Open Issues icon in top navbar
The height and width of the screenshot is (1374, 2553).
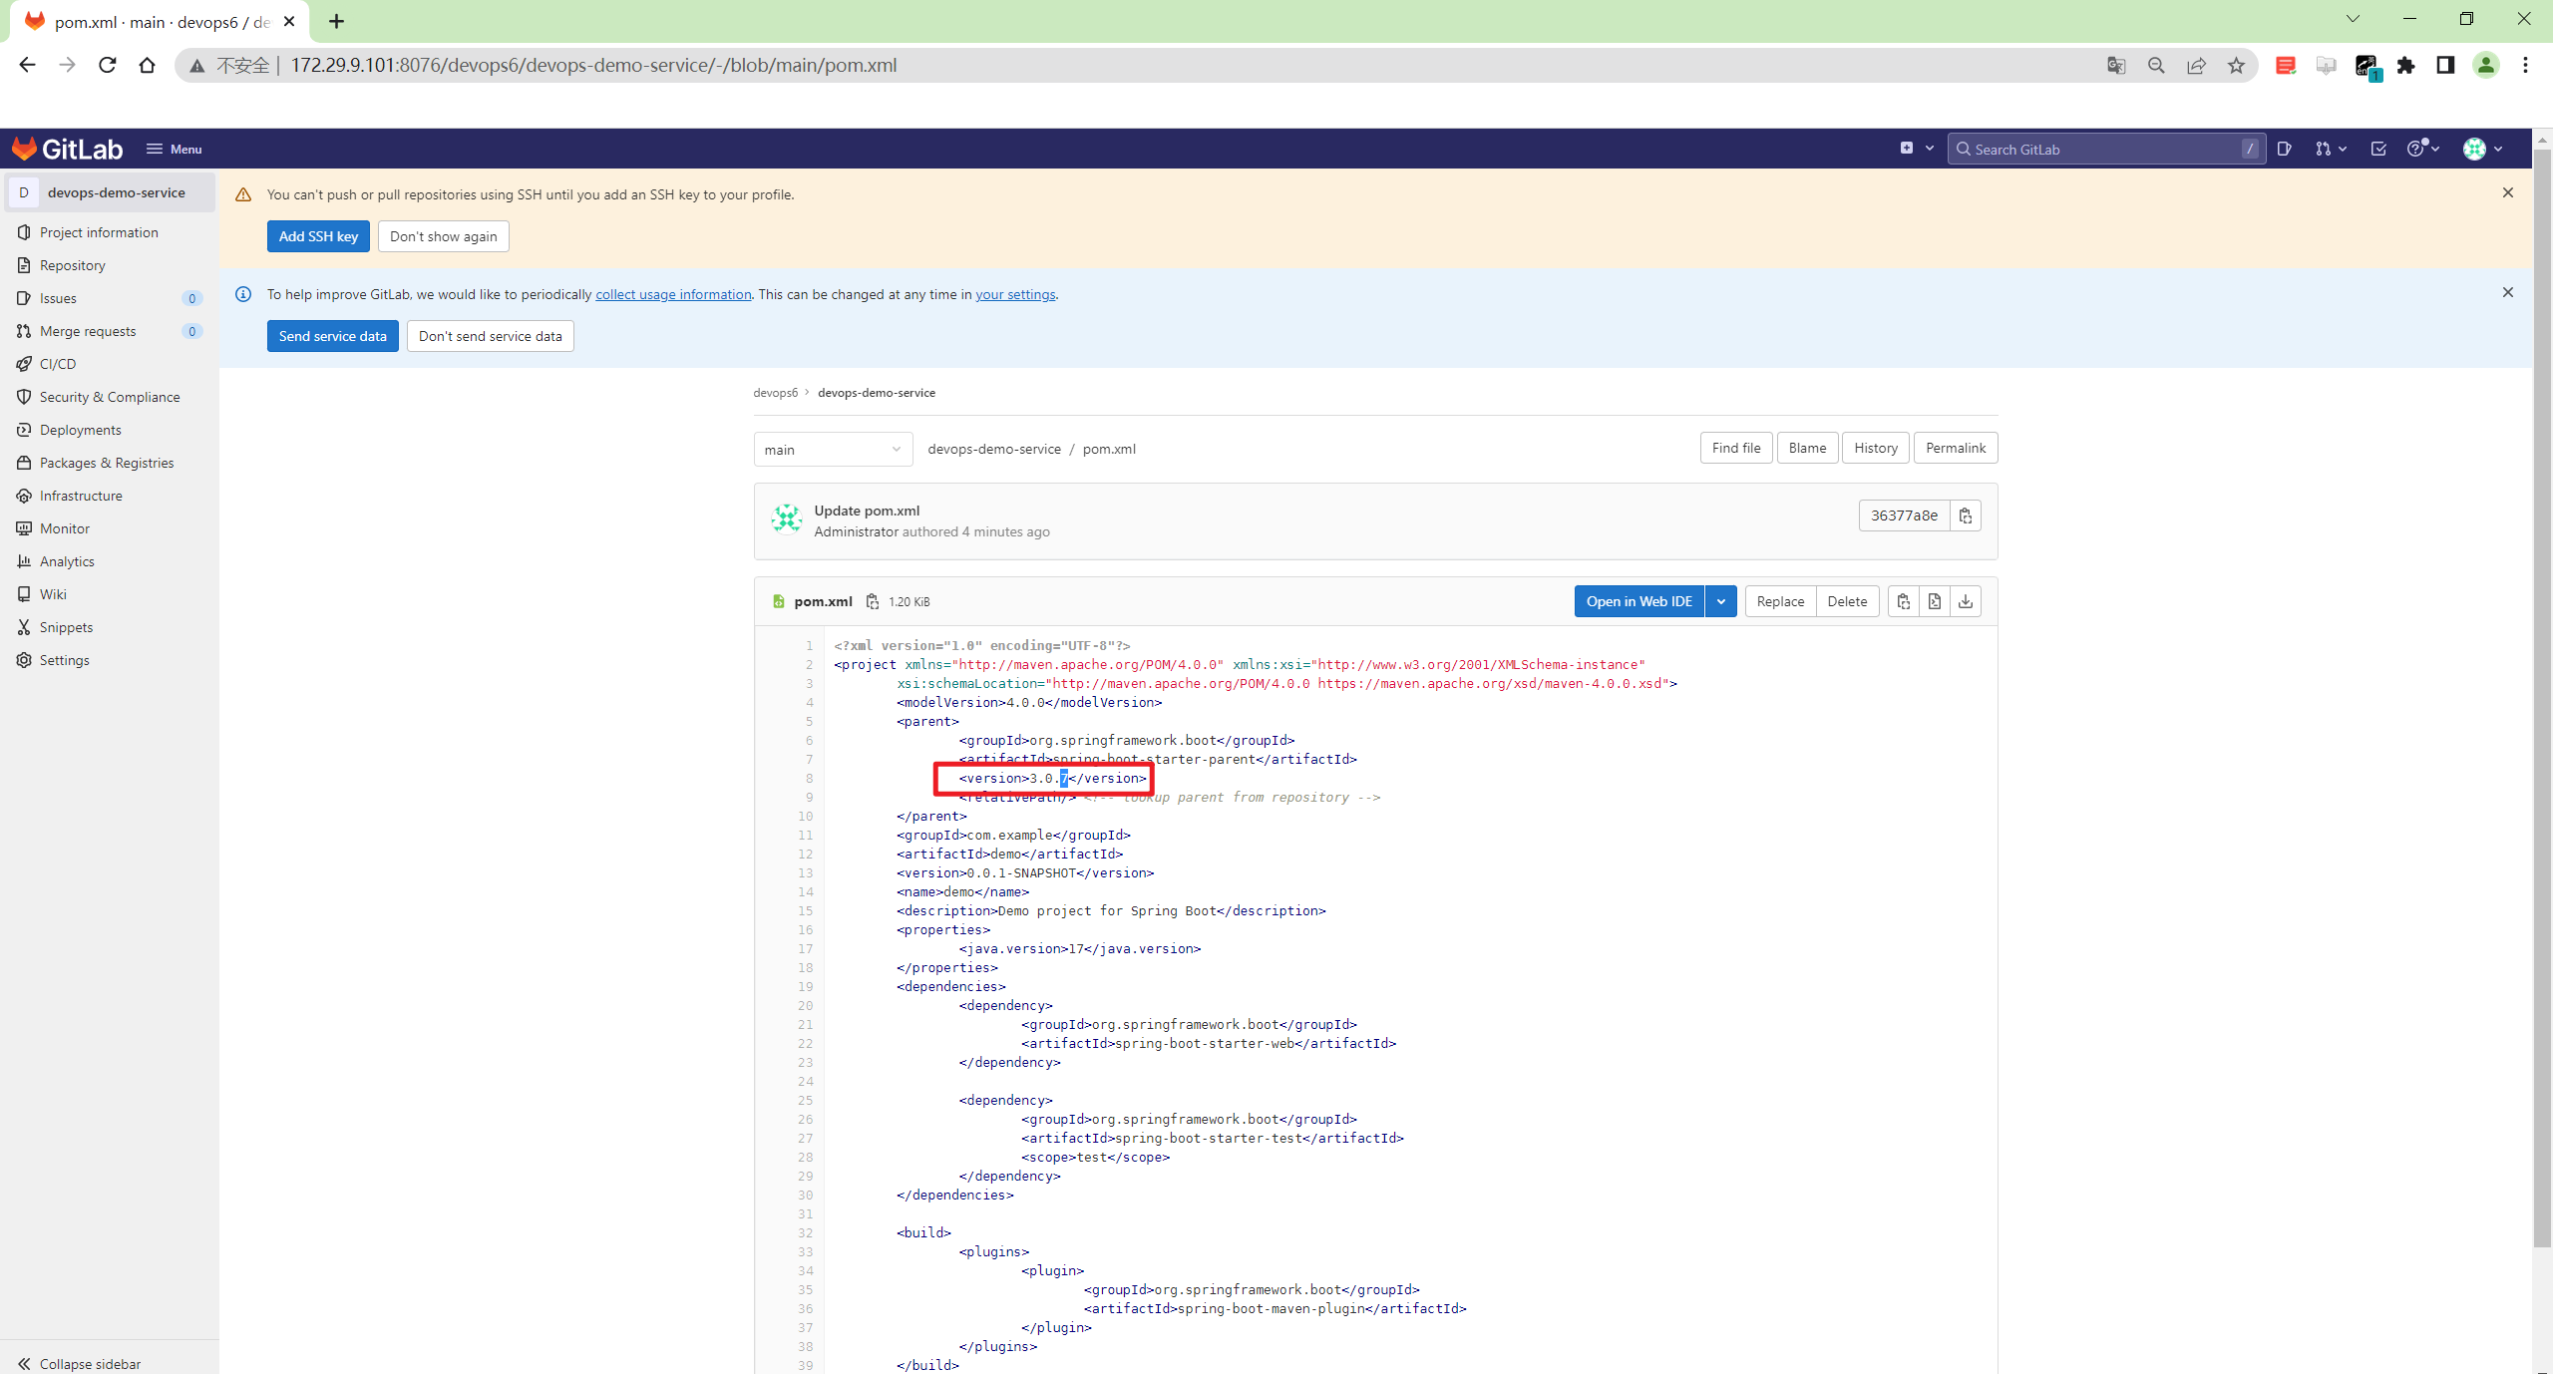2285,149
